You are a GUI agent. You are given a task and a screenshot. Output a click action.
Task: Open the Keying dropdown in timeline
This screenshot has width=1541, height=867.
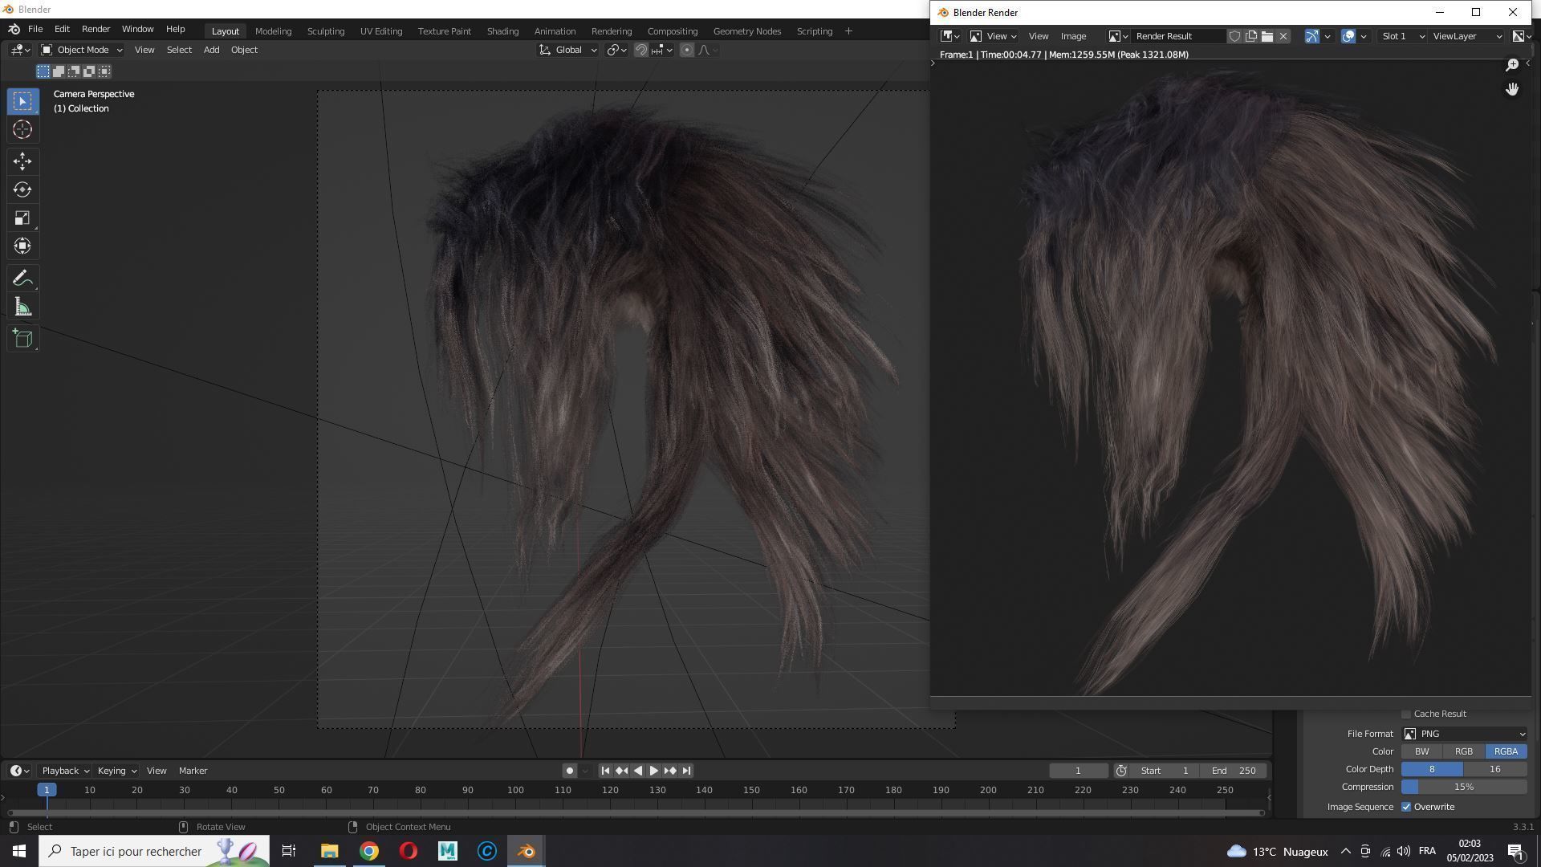pyautogui.click(x=116, y=771)
